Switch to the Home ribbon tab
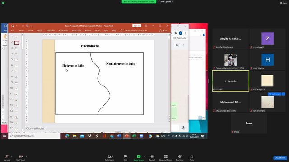Screen dimensions: 289x162 coord(22,31)
